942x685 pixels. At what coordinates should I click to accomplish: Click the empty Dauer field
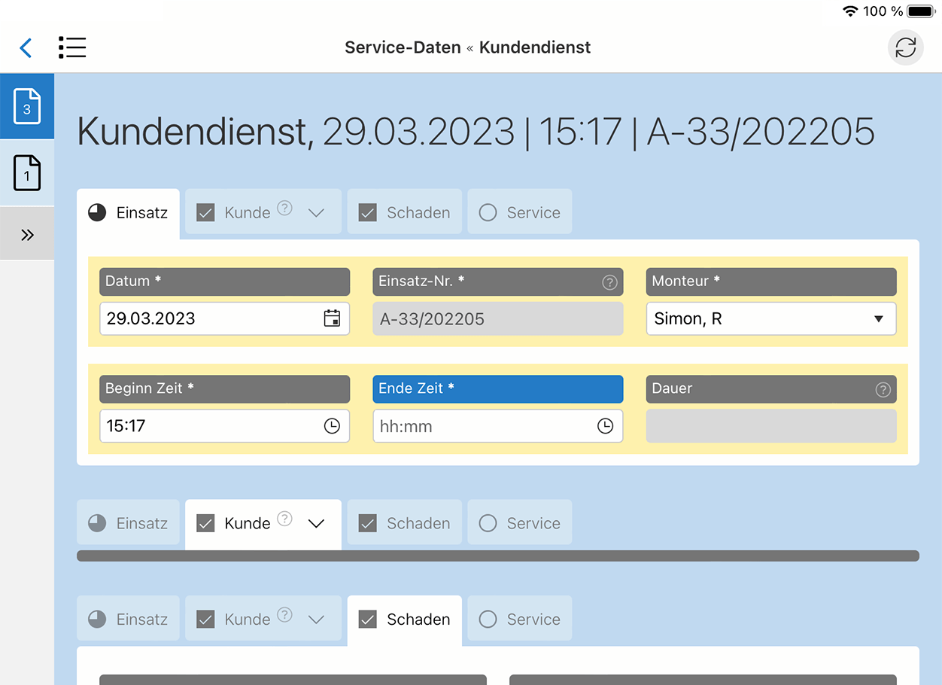click(x=771, y=426)
